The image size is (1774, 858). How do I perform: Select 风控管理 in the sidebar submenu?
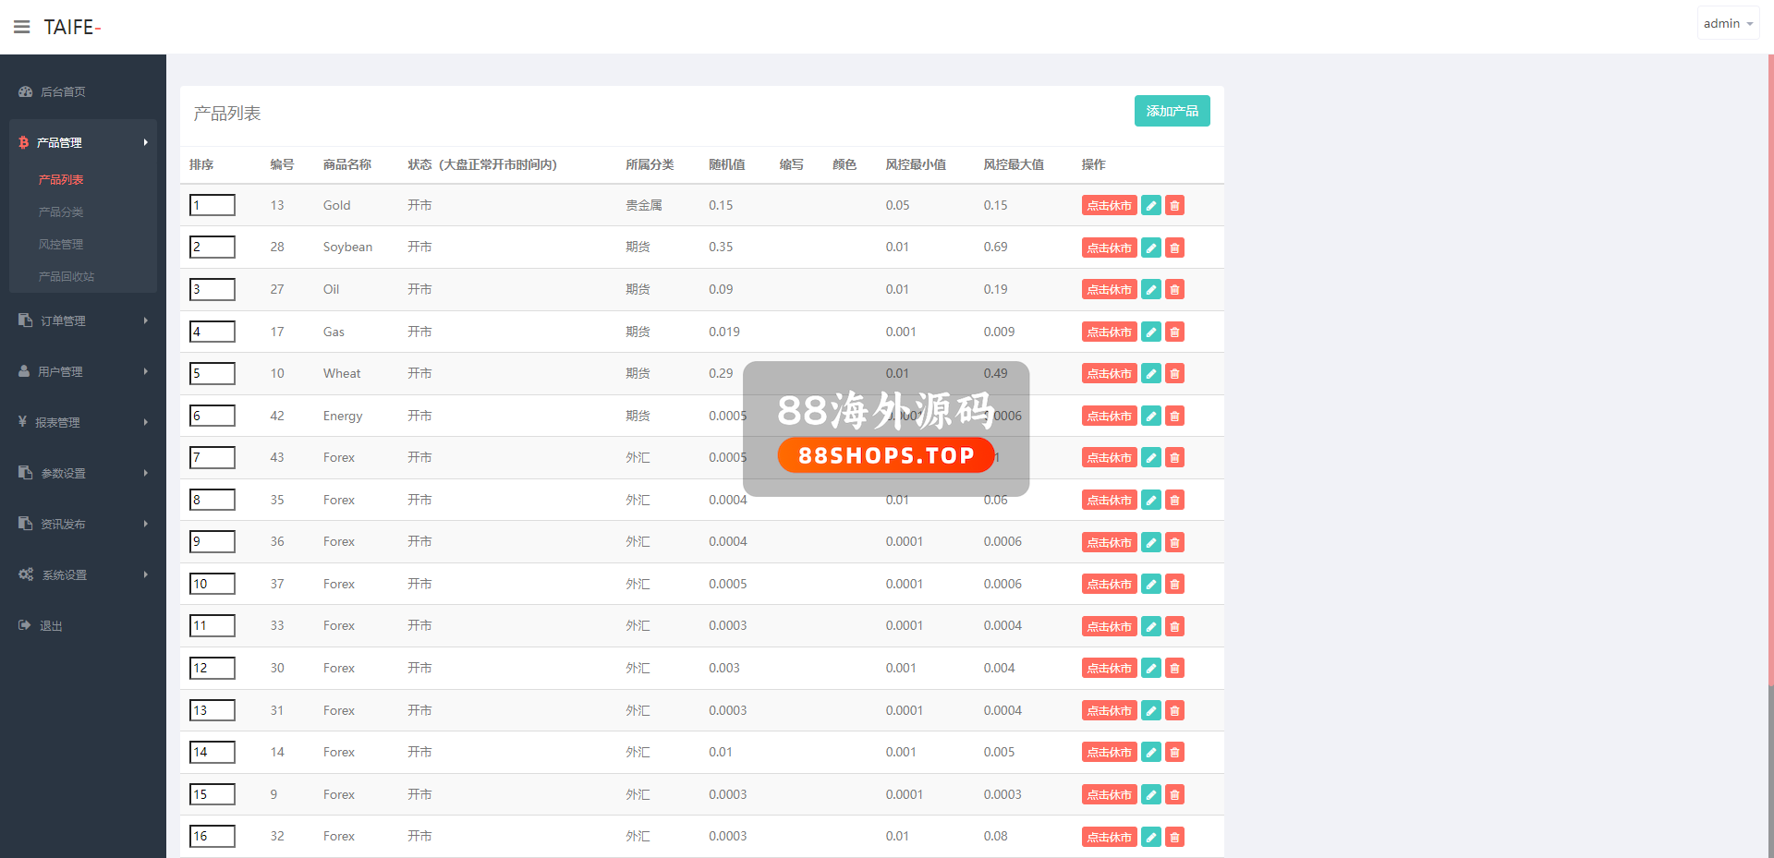coord(61,244)
